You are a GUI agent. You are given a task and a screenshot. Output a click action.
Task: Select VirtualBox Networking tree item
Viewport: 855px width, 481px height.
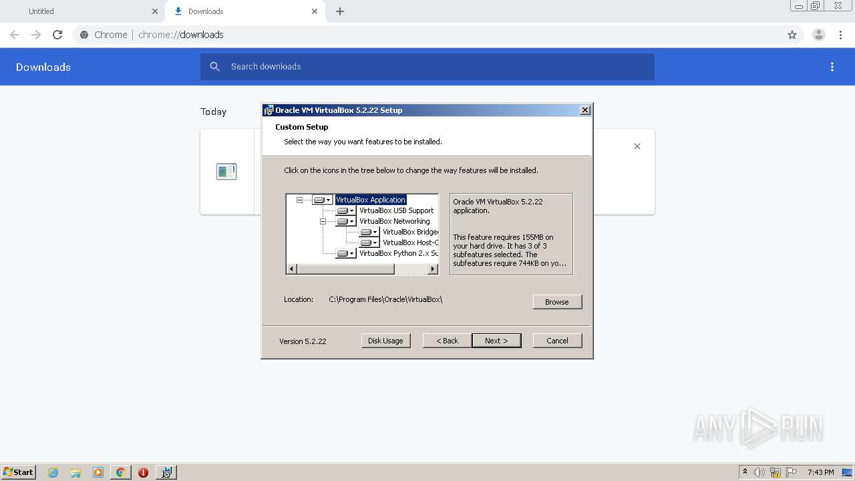394,221
